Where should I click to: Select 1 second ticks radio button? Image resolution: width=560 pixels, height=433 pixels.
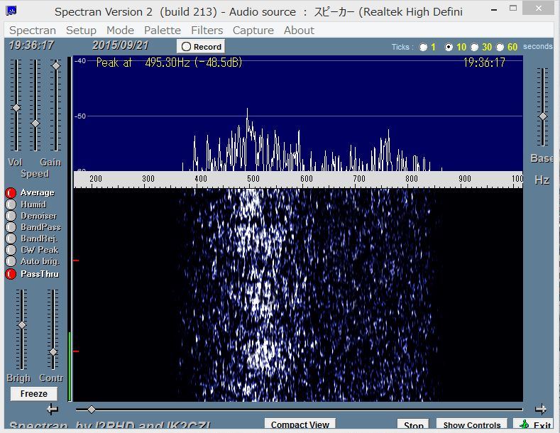point(423,47)
